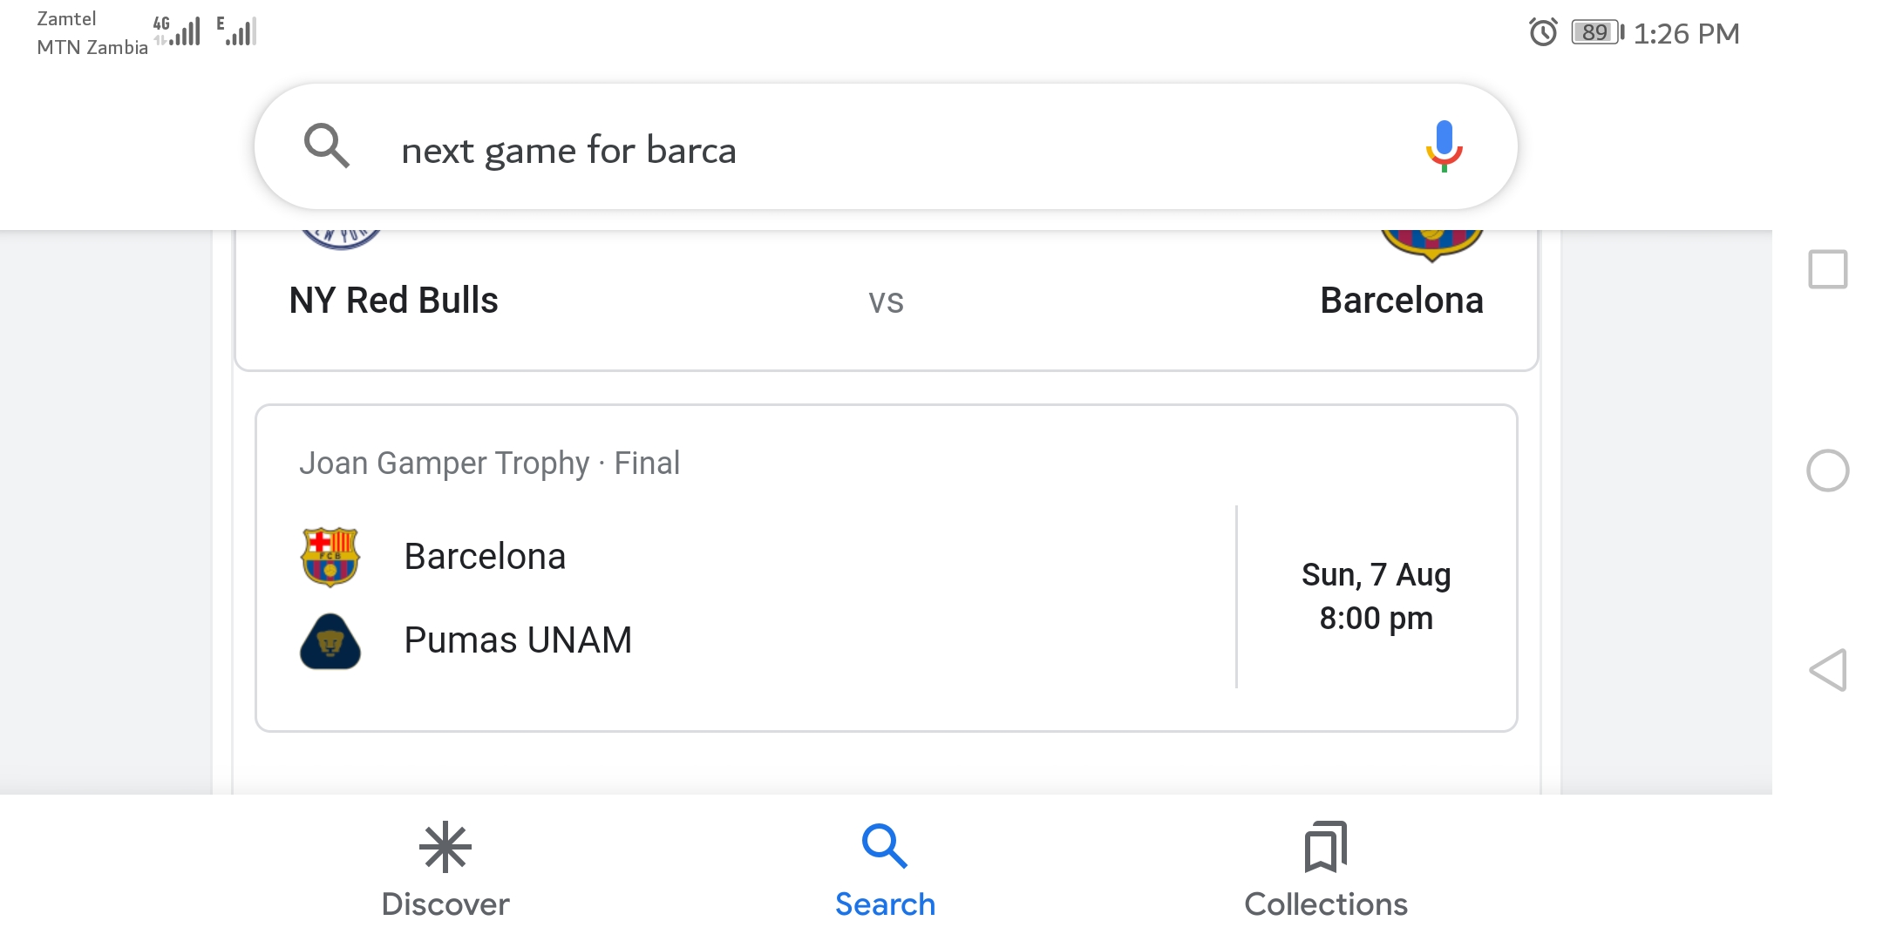Open the Joan Gamper Trophy Final card
1883x941 pixels.
point(886,568)
